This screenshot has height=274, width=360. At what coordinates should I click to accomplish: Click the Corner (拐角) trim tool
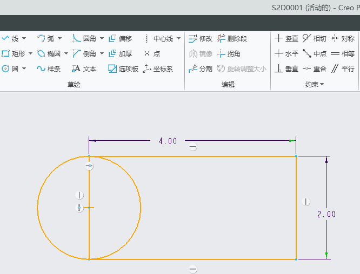point(229,53)
